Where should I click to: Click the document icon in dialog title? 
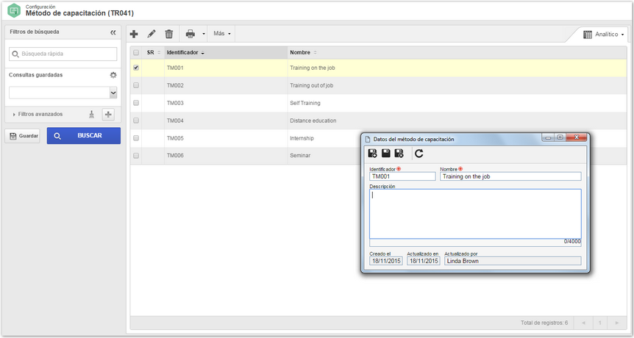(368, 140)
